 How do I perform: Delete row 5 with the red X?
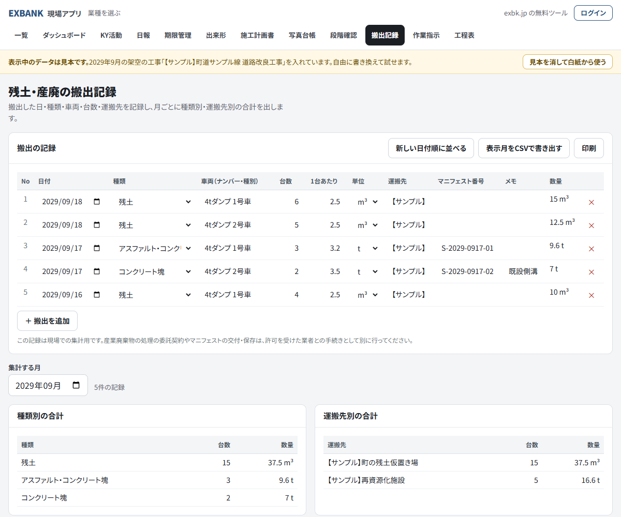592,295
